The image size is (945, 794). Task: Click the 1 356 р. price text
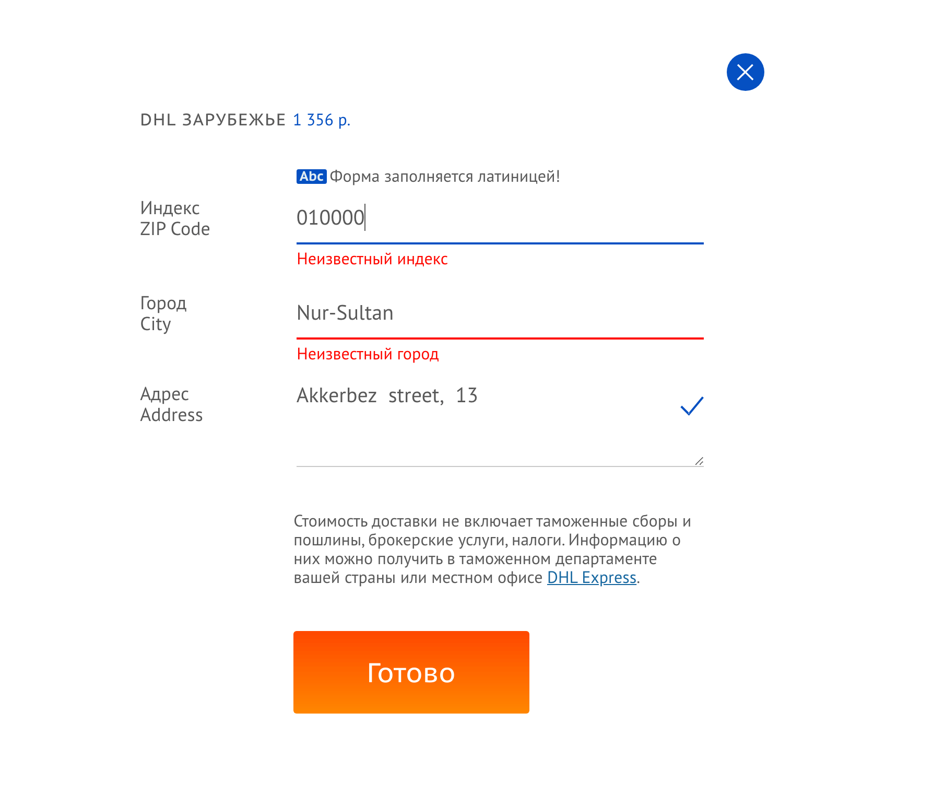point(321,120)
